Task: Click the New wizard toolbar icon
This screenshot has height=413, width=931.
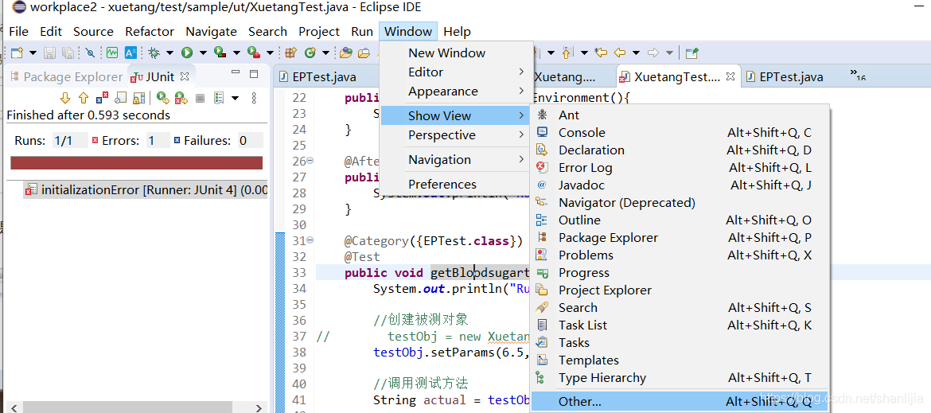Action: 17,53
